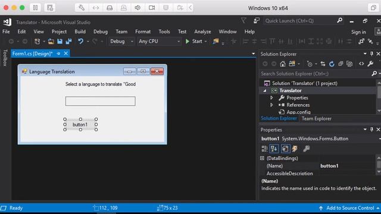Expand the References node
The height and width of the screenshot is (214, 381).
click(x=271, y=105)
